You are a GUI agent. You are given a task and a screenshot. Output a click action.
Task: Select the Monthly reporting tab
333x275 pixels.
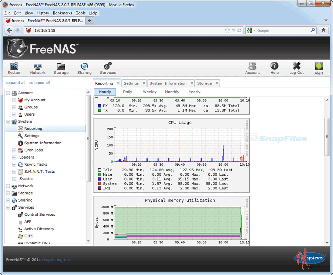(172, 92)
